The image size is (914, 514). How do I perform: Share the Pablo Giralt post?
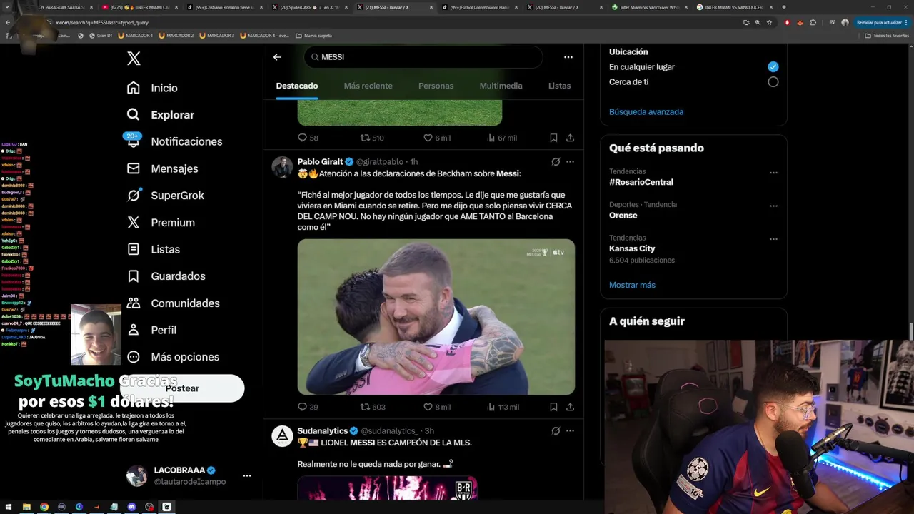click(x=570, y=407)
